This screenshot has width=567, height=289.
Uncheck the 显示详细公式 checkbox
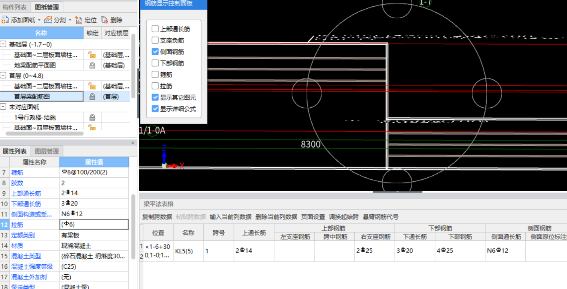155,109
